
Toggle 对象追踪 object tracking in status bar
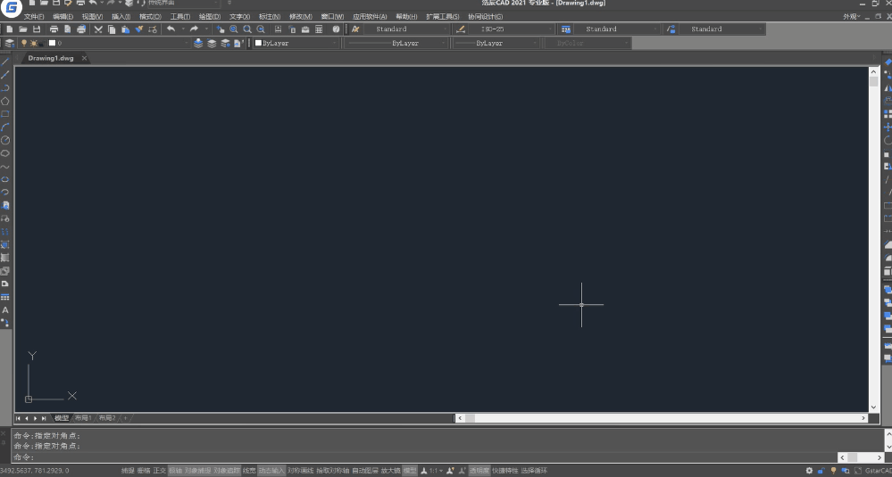pos(227,471)
